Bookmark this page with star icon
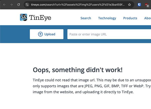Screen dimensions: 151x109 point(129,5)
